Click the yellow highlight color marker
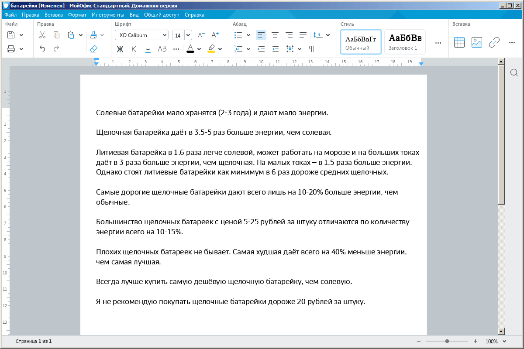 [211, 48]
